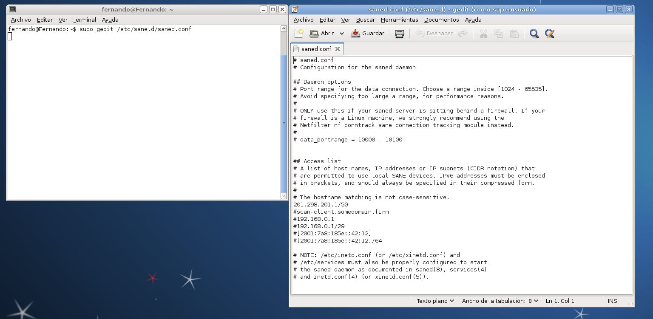
Task: Click the Paste clipboard icon
Action: click(514, 34)
